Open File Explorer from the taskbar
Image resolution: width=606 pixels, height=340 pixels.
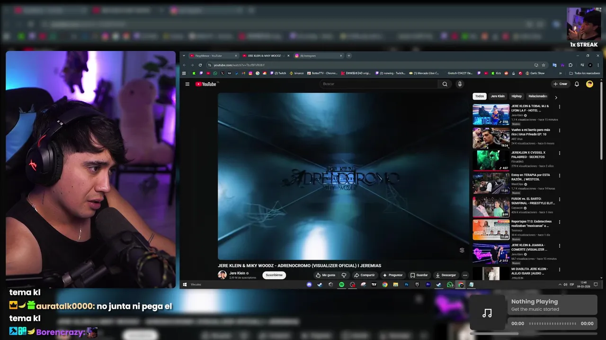point(395,284)
